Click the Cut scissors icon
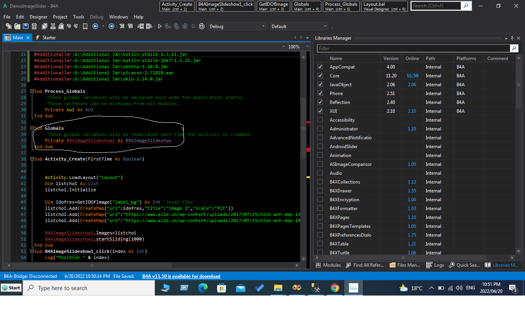This screenshot has width=525, height=314. point(53,26)
